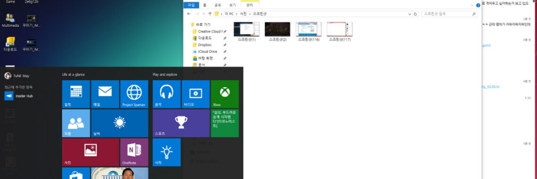Click pin icon beside iCloud Drive
The image size is (537, 179).
click(225, 52)
